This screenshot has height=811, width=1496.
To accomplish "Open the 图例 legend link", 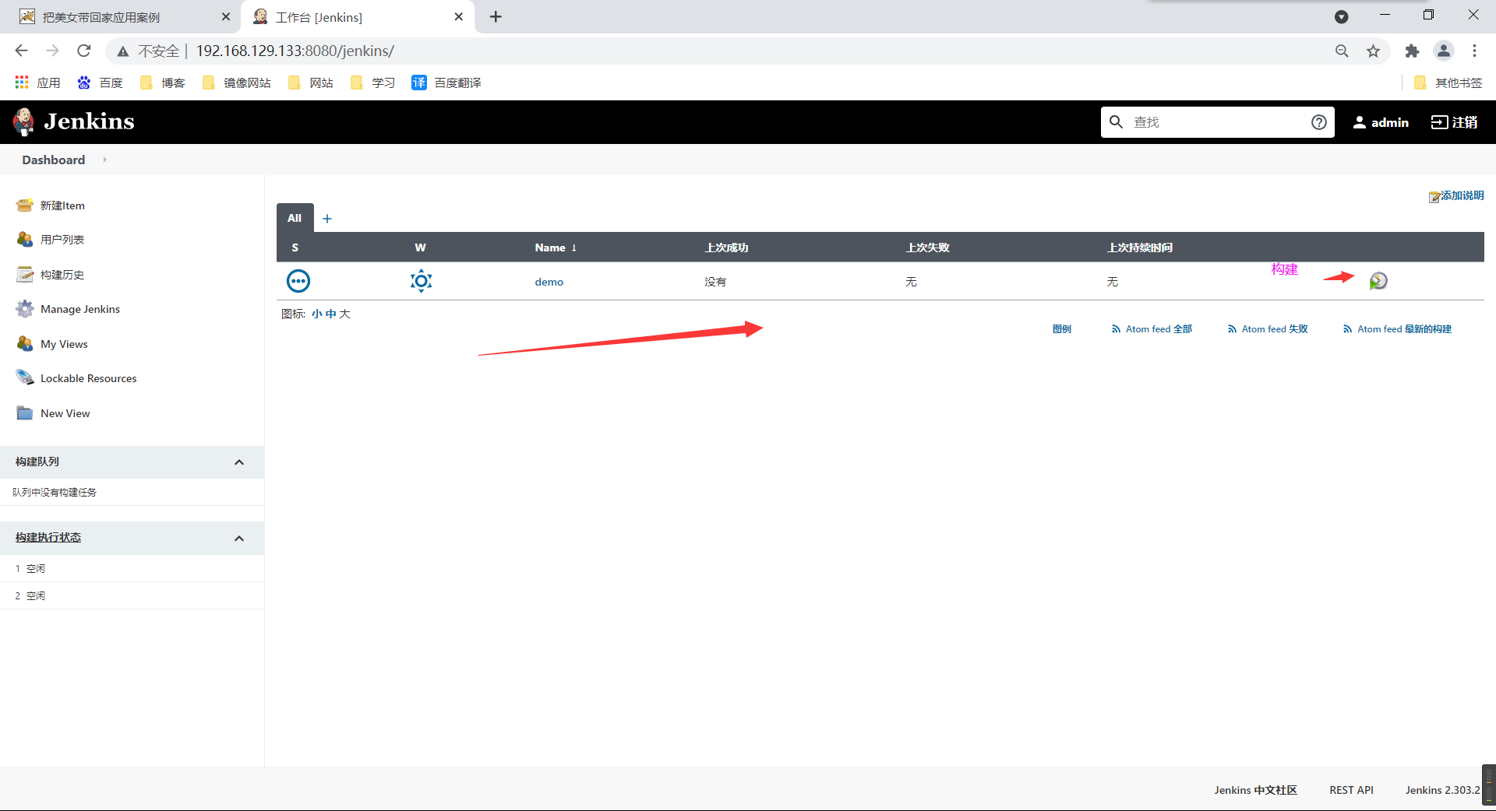I will point(1062,329).
